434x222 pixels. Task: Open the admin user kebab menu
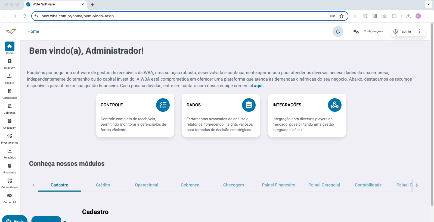pyautogui.click(x=420, y=31)
